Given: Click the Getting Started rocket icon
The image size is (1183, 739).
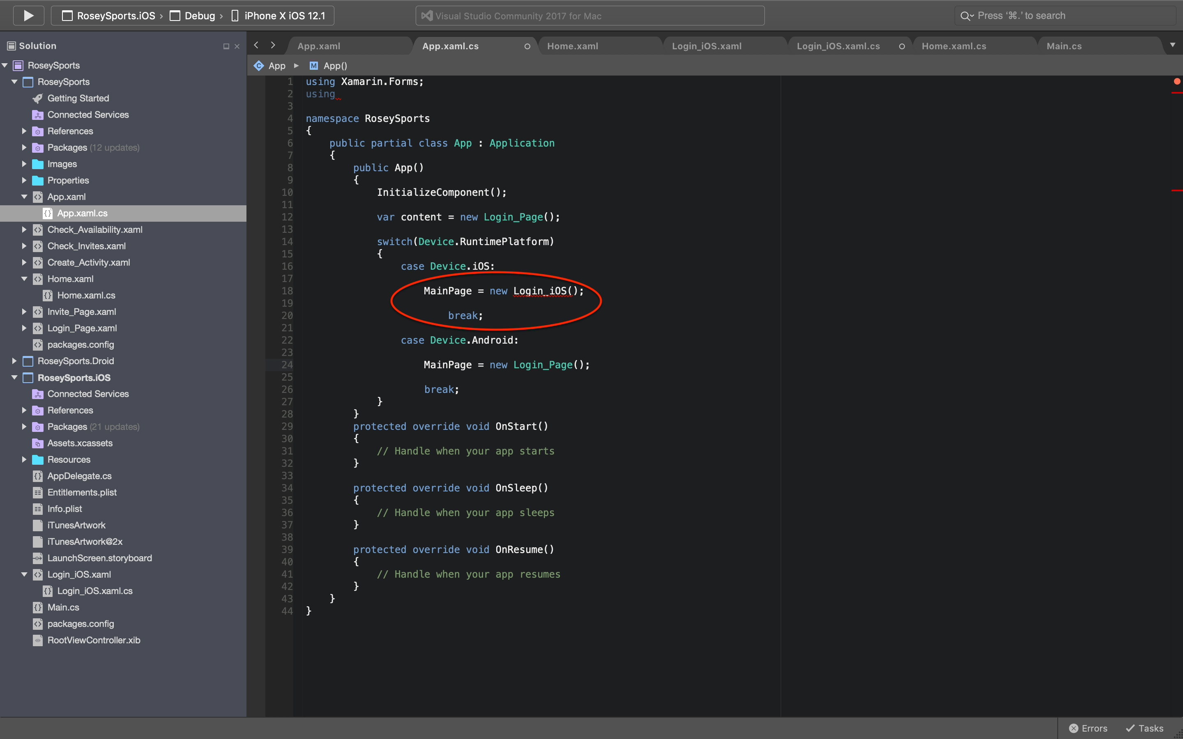Looking at the screenshot, I should pyautogui.click(x=38, y=98).
